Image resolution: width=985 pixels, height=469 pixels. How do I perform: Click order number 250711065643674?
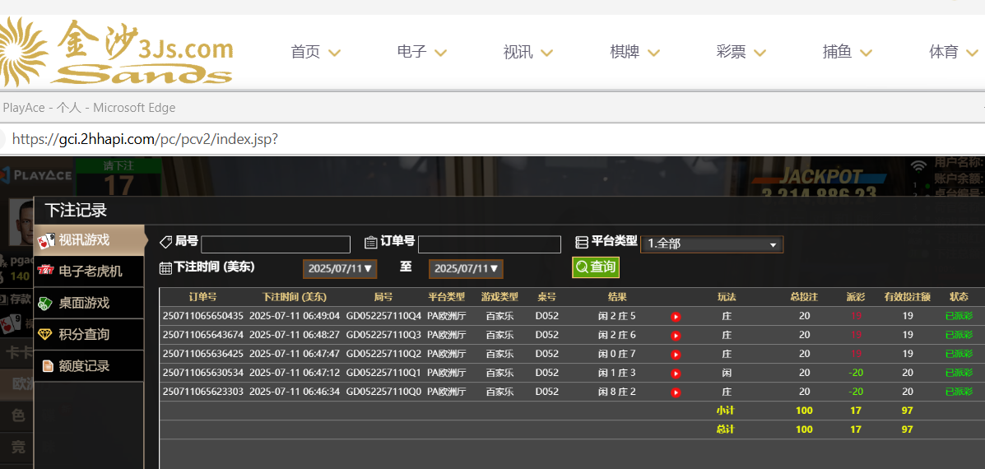pos(203,335)
